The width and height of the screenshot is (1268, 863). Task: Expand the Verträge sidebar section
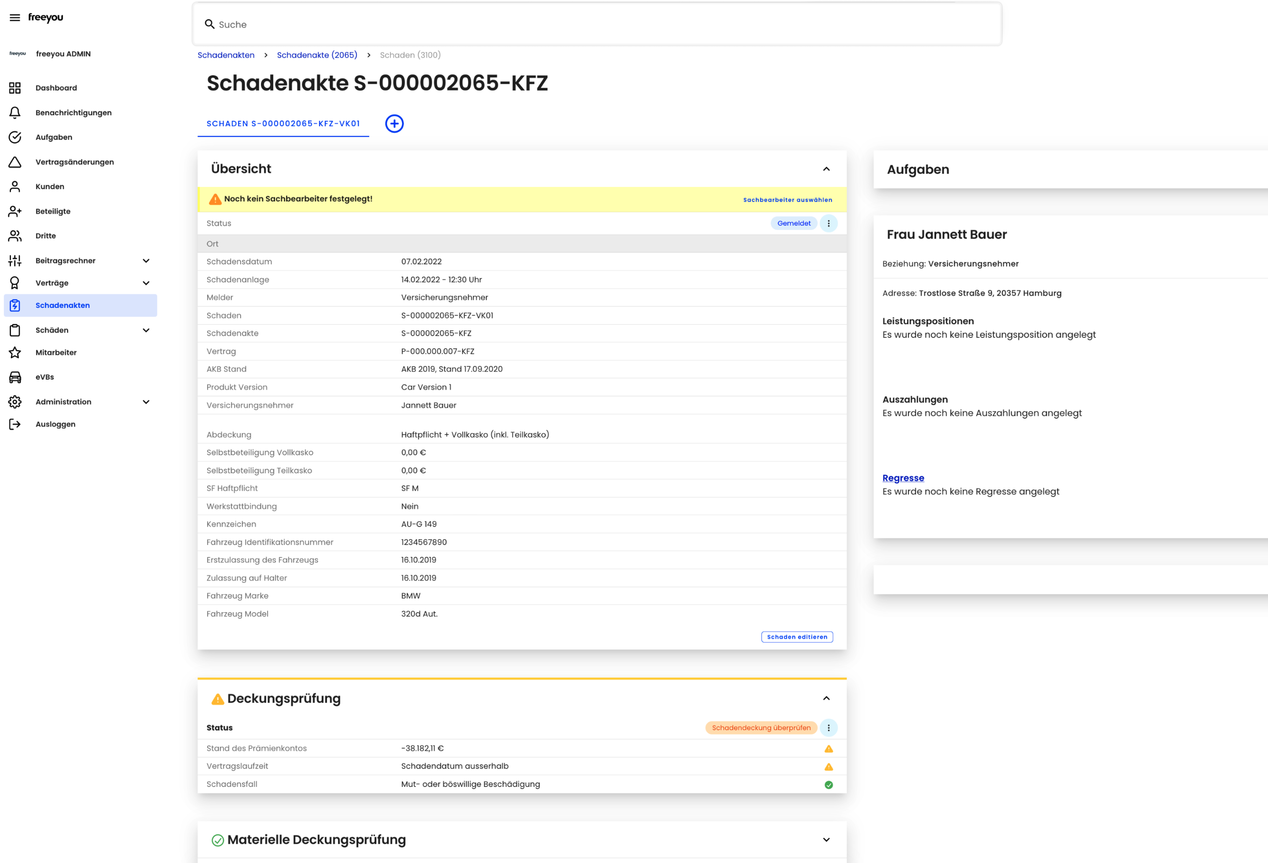pos(146,283)
